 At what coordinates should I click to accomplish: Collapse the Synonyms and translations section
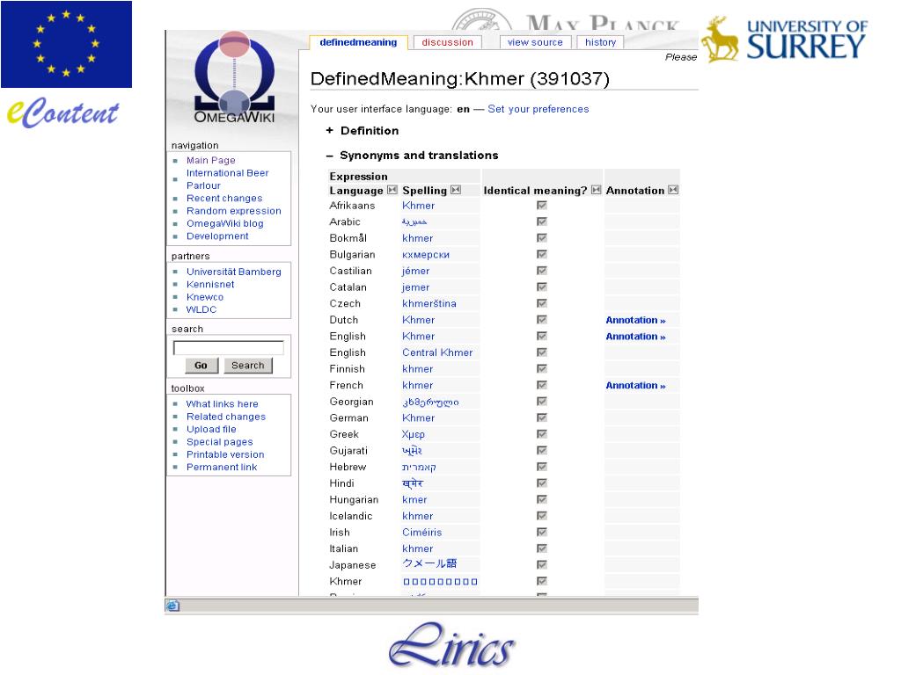[329, 156]
